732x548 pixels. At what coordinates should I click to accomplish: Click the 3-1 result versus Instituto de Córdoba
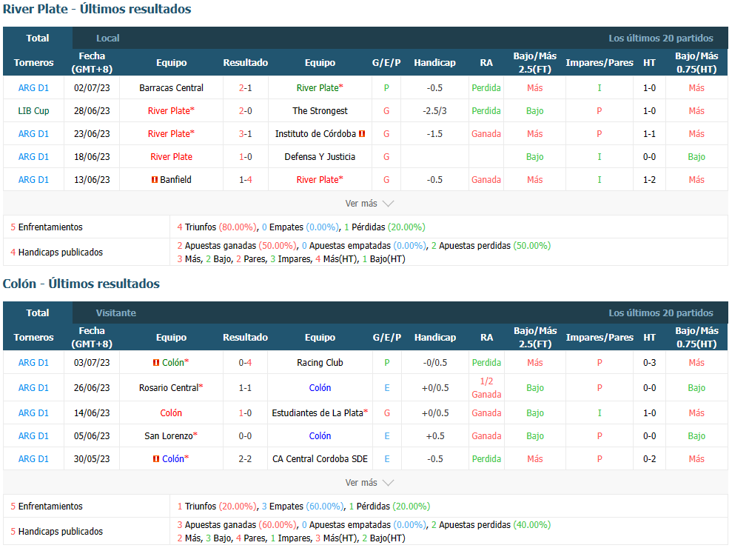246,133
